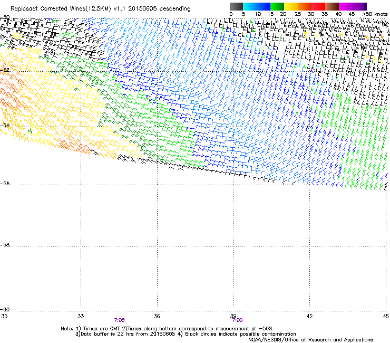Click the '42' longitude axis label
The width and height of the screenshot is (390, 343).
tap(309, 316)
